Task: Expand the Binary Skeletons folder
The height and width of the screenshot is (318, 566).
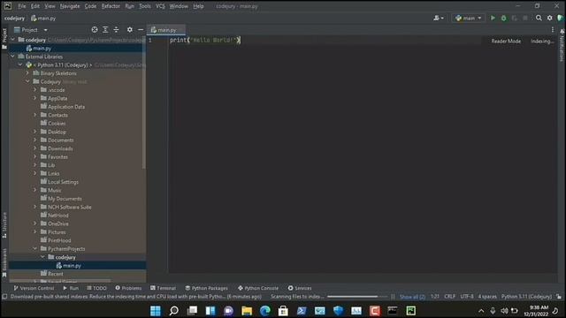Action: click(27, 73)
